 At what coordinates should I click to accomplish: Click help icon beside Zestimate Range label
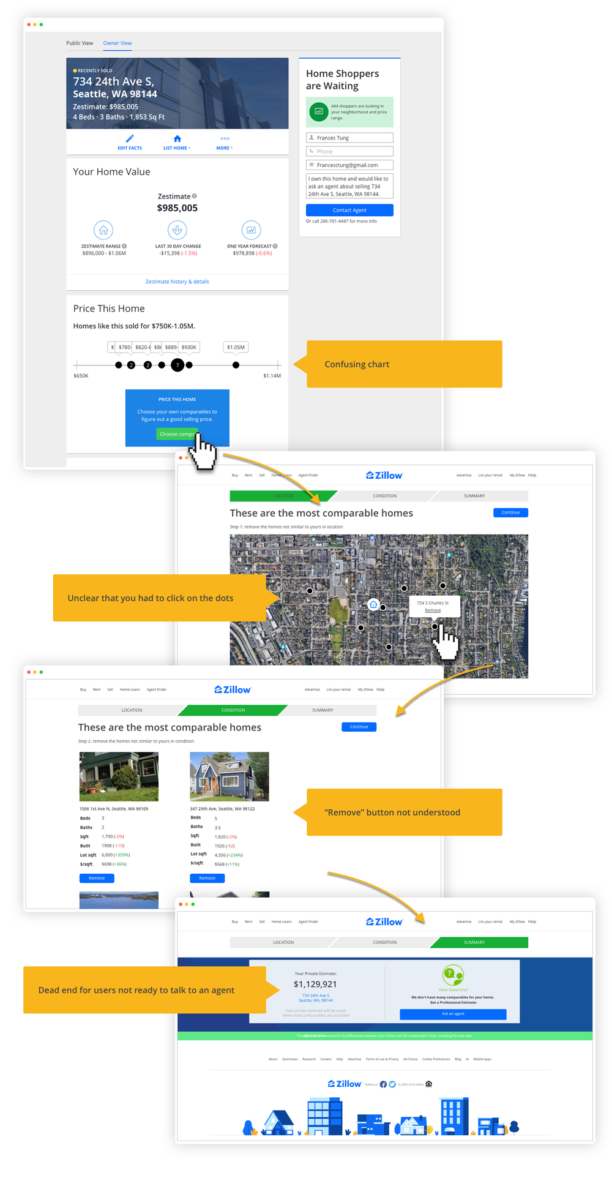[124, 246]
